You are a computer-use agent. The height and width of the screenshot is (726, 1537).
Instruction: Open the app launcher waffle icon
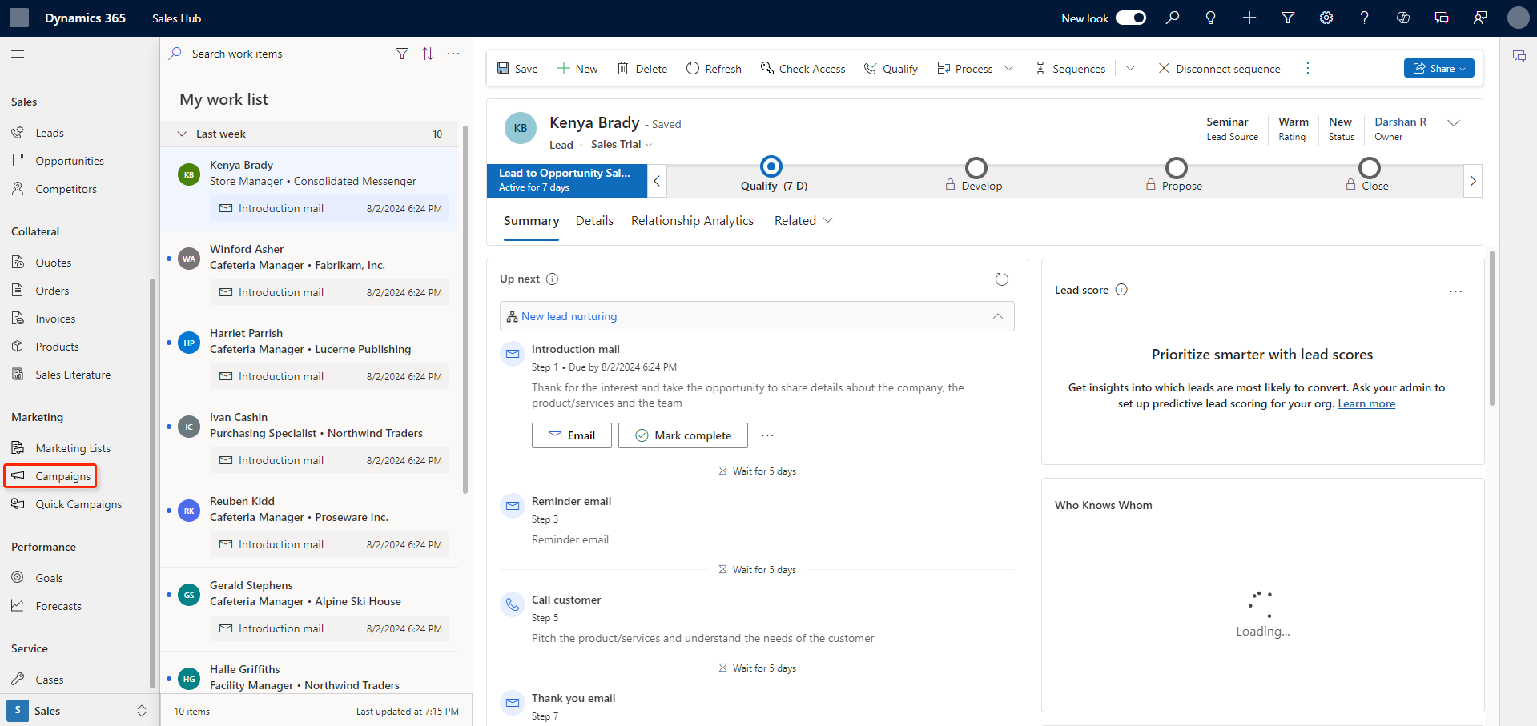pyautogui.click(x=19, y=18)
